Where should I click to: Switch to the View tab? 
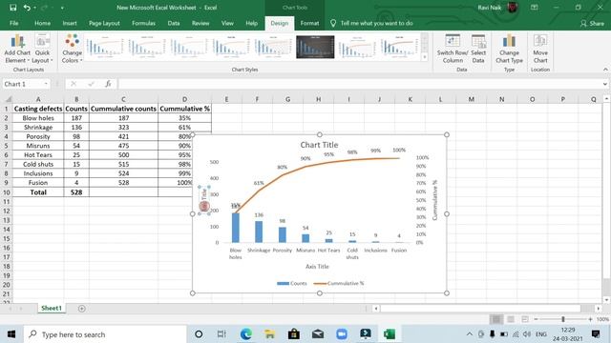(227, 23)
